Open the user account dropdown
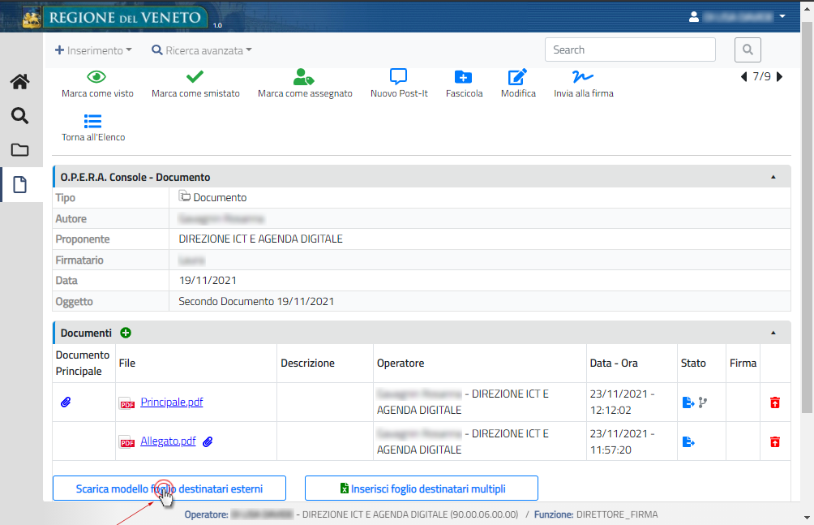 click(737, 16)
